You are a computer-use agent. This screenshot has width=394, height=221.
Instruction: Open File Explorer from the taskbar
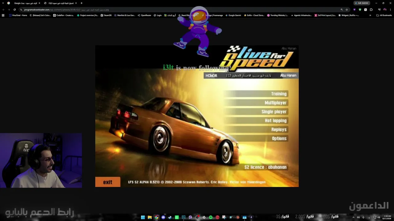coord(150,217)
